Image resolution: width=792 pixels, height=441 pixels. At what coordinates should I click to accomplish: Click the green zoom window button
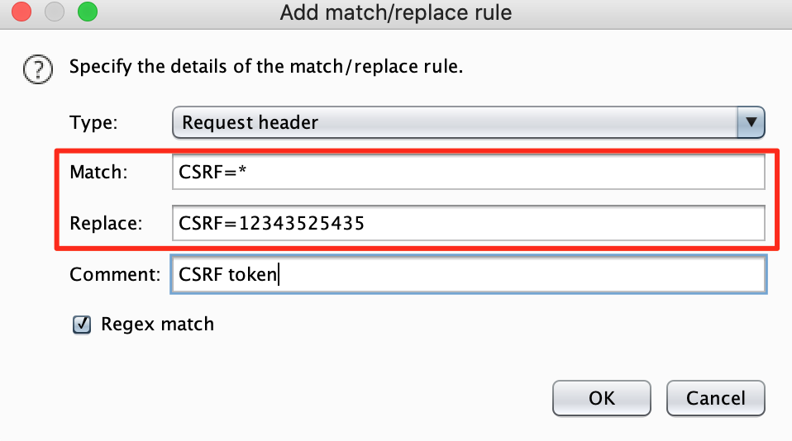pyautogui.click(x=86, y=12)
